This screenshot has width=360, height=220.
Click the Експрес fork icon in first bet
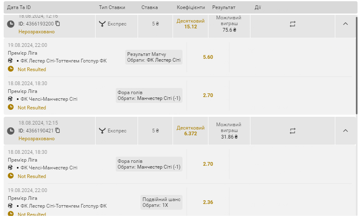102,24
